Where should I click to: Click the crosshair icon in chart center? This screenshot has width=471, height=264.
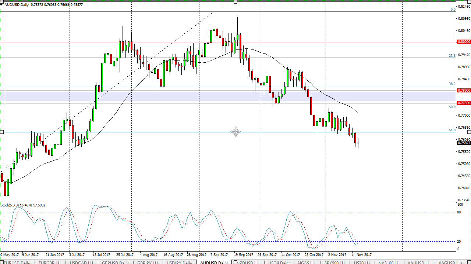point(235,132)
